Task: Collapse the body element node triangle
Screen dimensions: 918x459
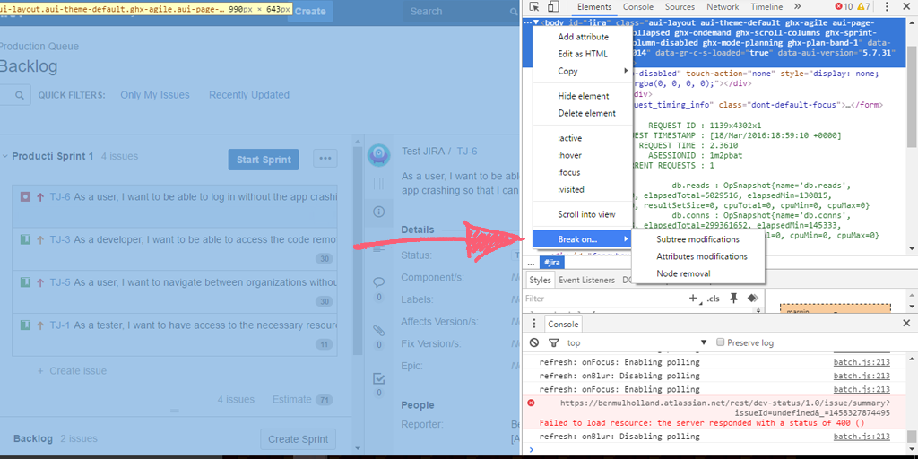Action: (536, 23)
